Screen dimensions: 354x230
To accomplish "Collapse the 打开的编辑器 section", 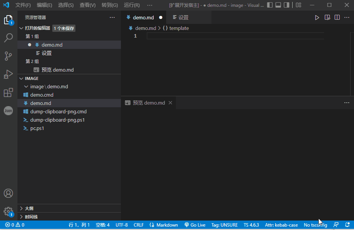I will click(22, 28).
